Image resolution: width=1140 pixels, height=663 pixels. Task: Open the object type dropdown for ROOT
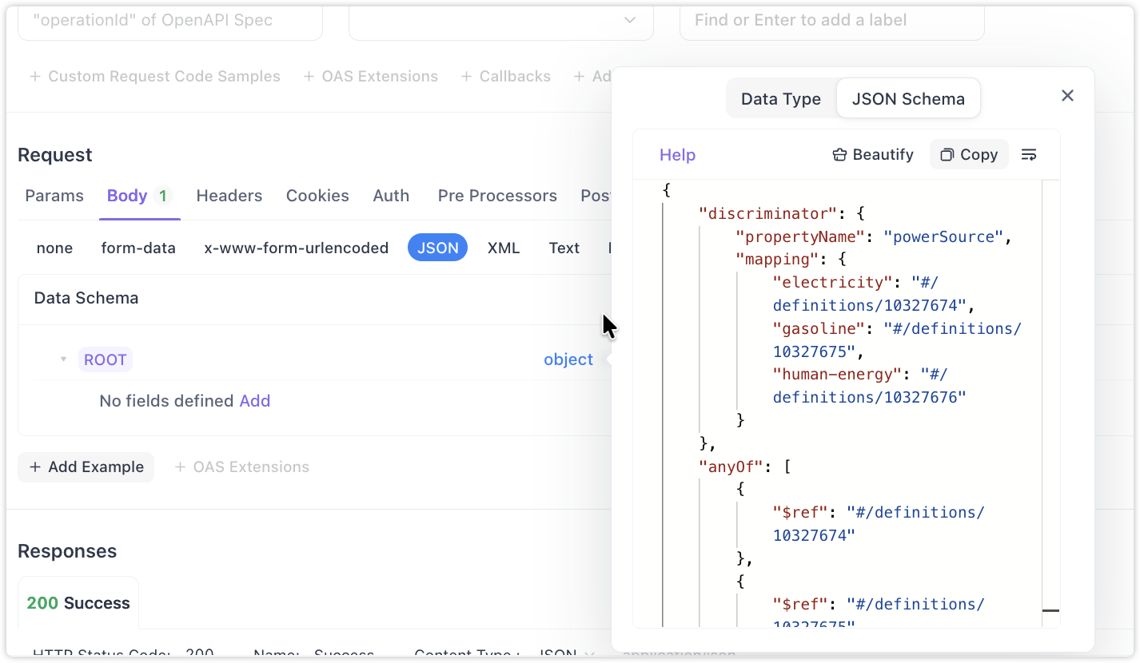(568, 359)
